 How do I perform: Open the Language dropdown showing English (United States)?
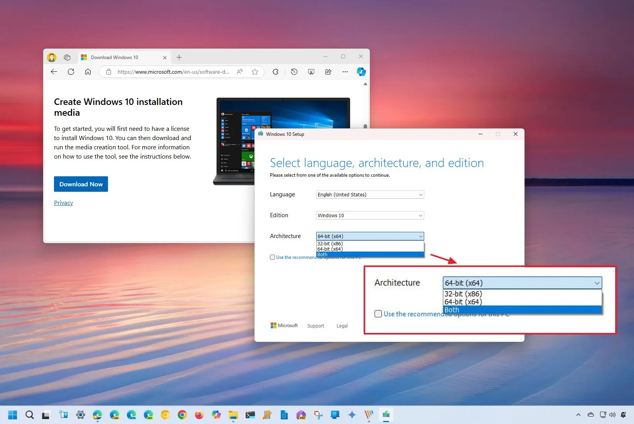tap(369, 194)
